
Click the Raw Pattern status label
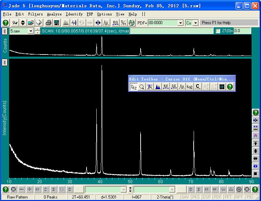[x=17, y=197]
